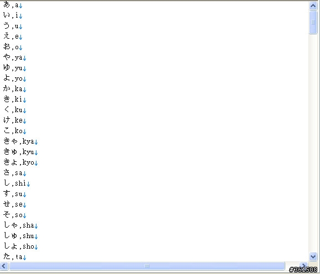Viewport: 320px width, 274px height.
Task: Click the line 'そ,so'
Action: coord(15,215)
